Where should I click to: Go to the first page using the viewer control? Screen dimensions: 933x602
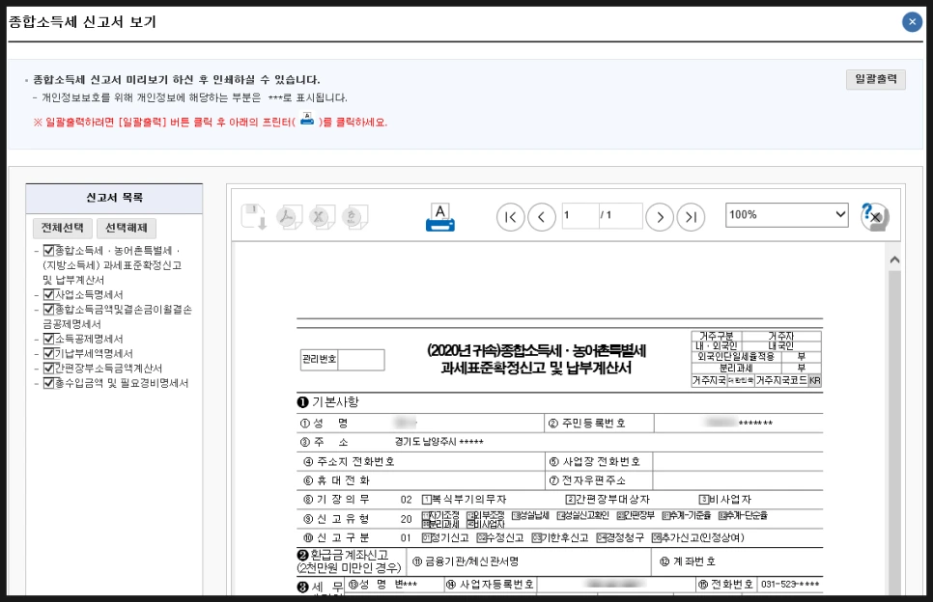tap(509, 217)
